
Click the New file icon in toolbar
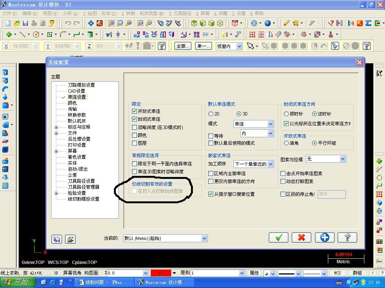click(8, 23)
